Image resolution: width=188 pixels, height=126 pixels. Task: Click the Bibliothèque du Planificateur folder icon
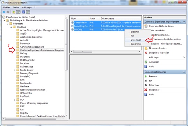(x=7, y=20)
